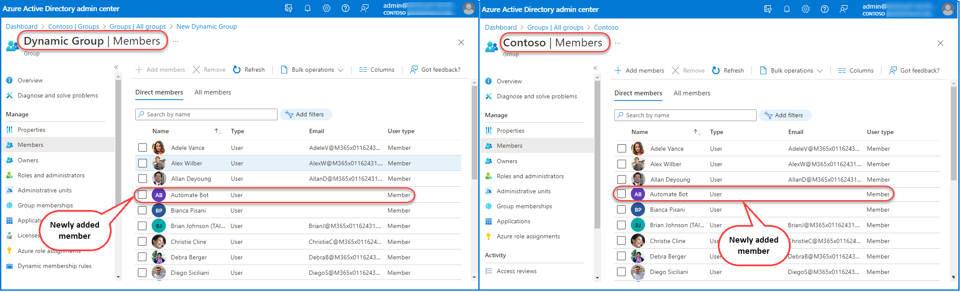This screenshot has width=960, height=292.
Task: Open Azure role assignments in Contoso sidebar
Action: point(528,236)
